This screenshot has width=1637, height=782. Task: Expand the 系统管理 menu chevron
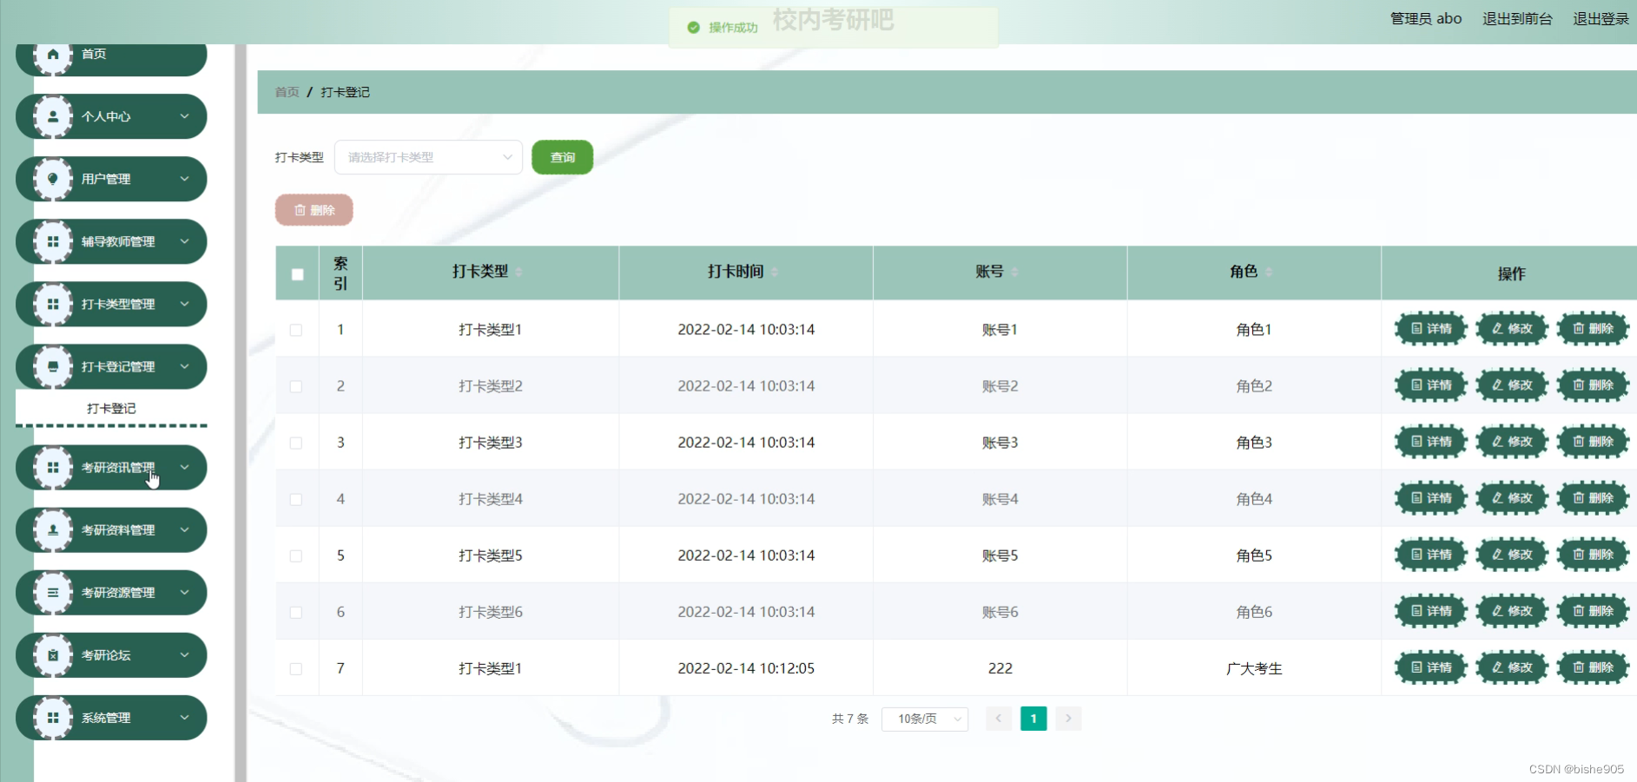[184, 718]
